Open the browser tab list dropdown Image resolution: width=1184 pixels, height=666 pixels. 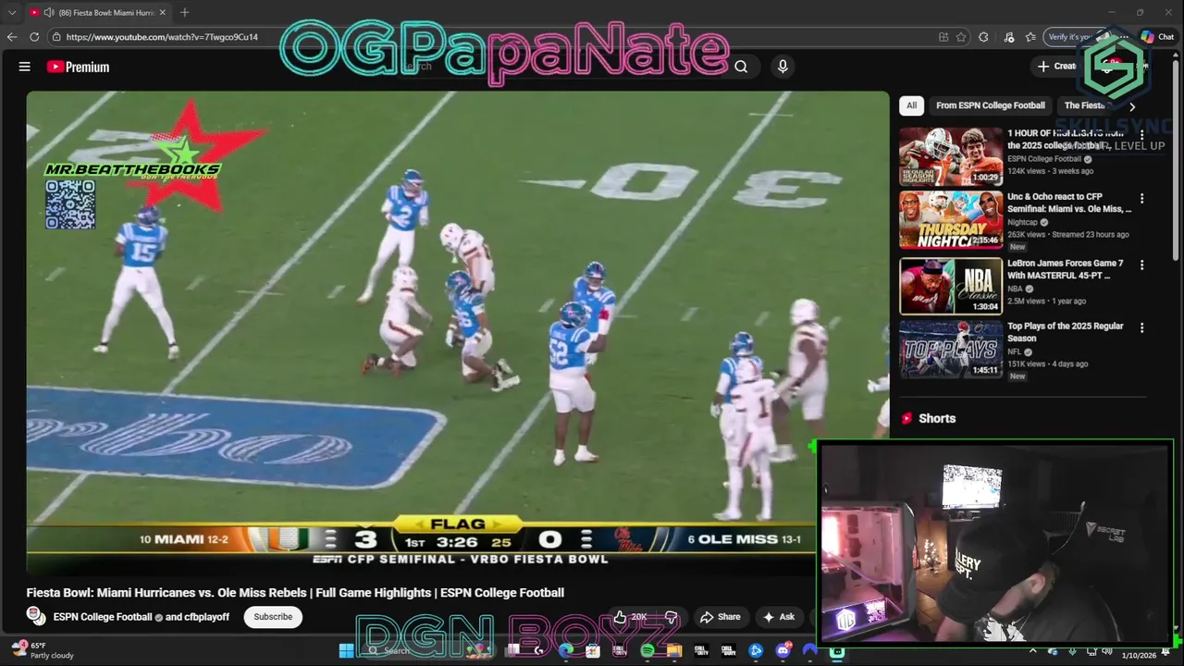11,12
